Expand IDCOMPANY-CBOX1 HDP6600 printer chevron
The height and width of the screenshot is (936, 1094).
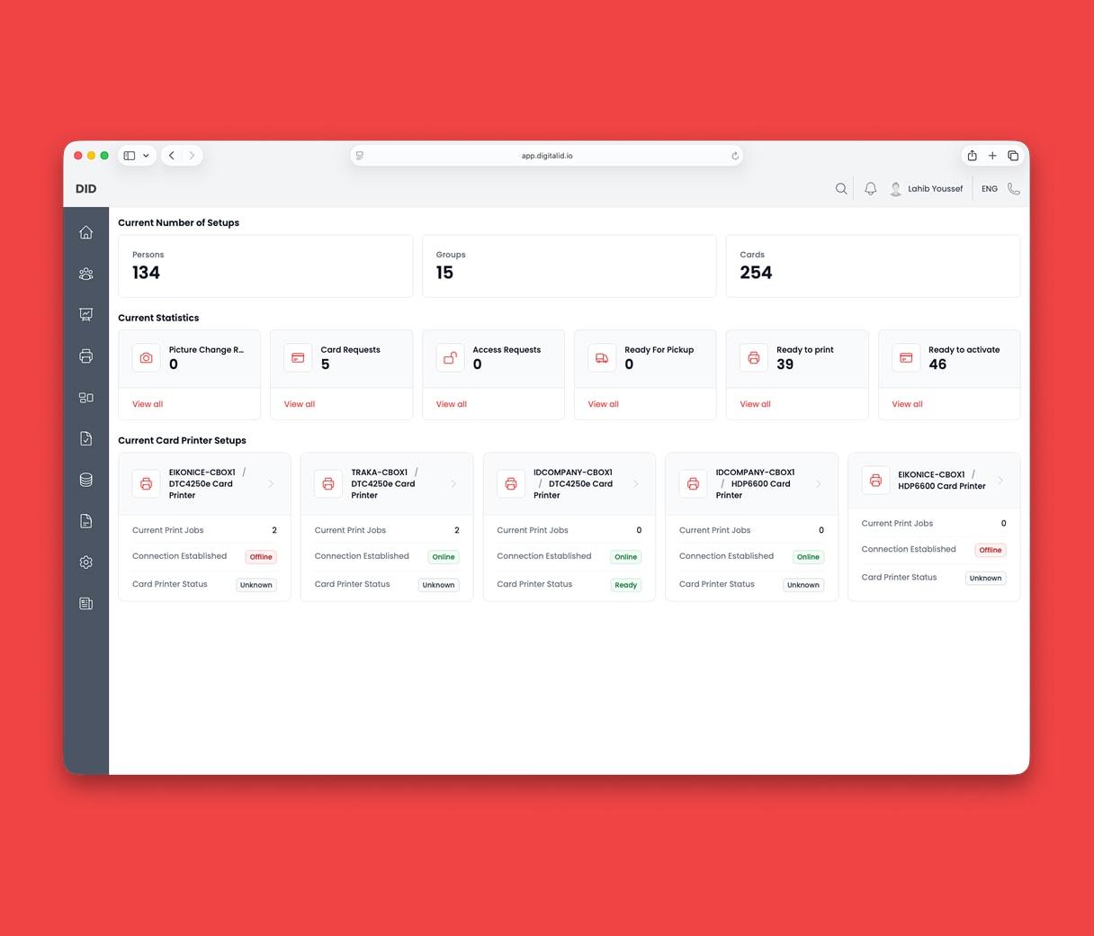818,484
